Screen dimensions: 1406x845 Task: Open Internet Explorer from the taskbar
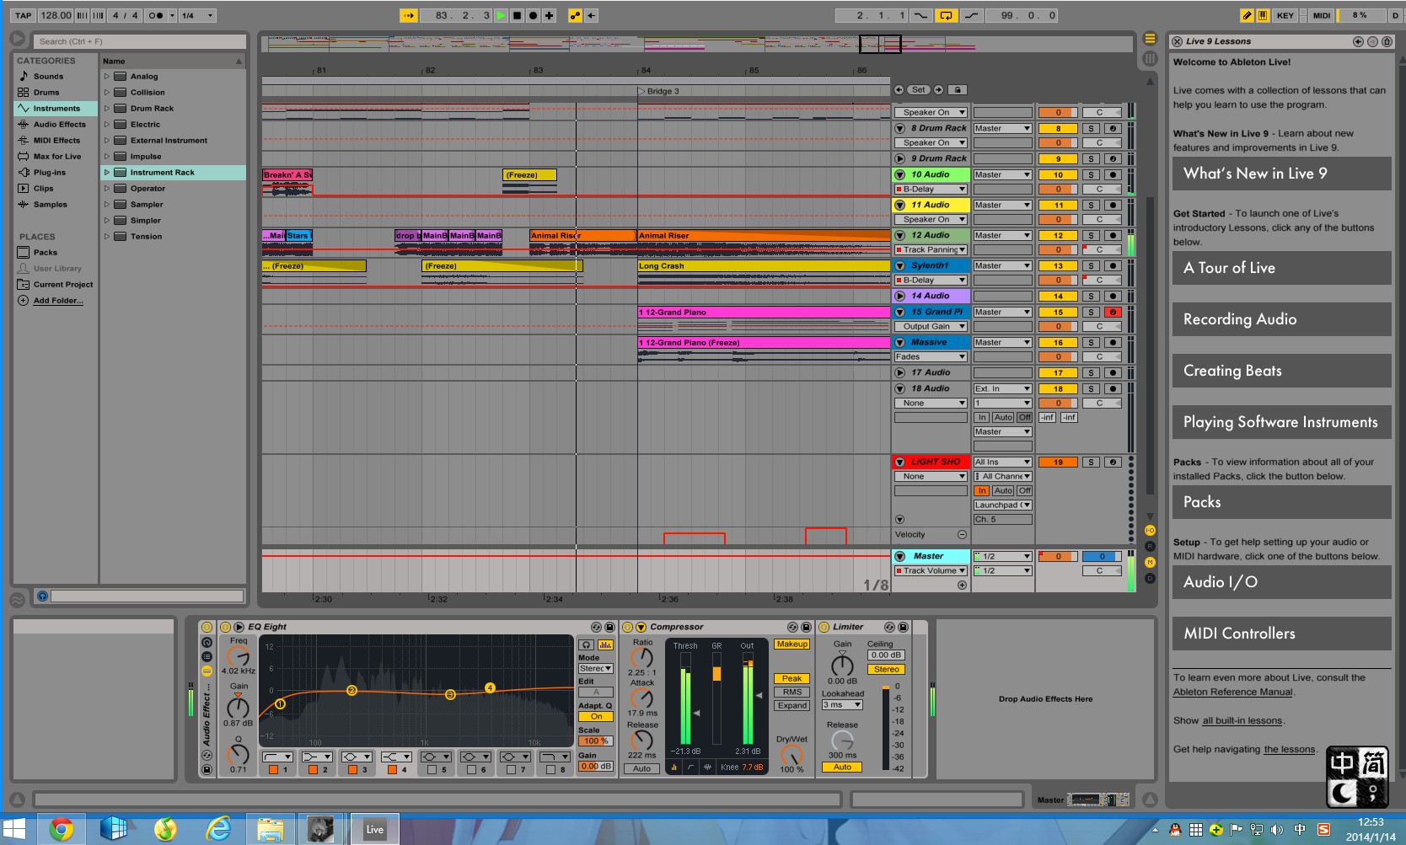click(218, 830)
